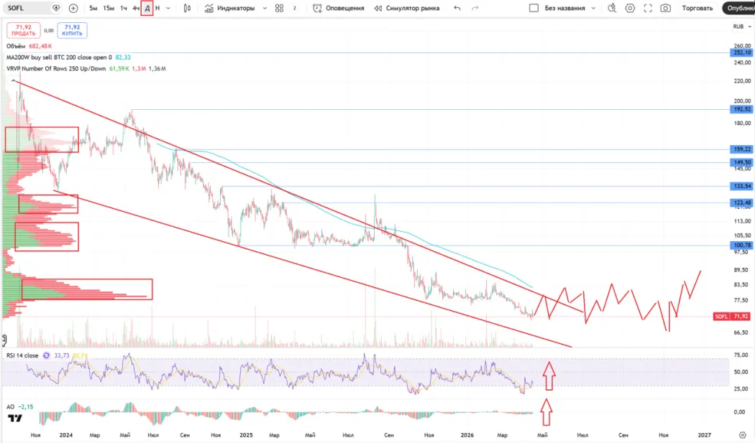Viewport: 755px width, 443px height.
Task: Open quick search icon
Action: 612,9
